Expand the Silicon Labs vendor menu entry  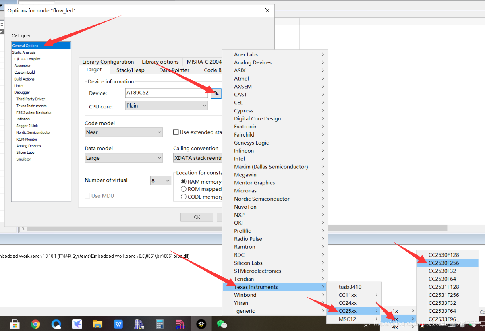[275, 263]
